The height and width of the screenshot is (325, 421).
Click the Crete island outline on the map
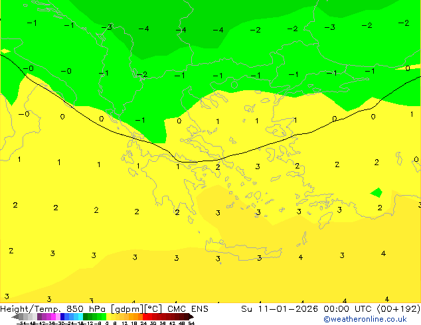pos(243,249)
